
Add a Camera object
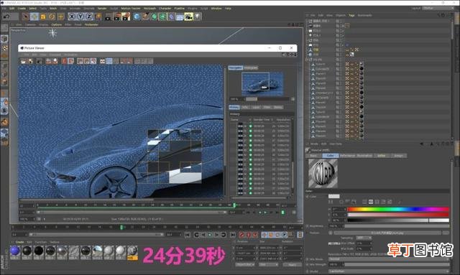[188, 17]
